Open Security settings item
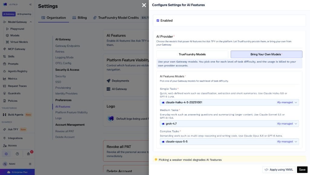 tap(61, 76)
